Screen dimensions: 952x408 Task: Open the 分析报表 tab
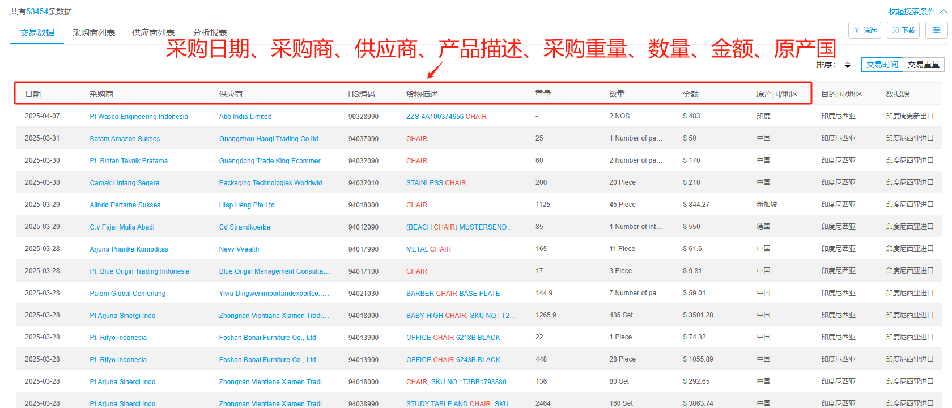pos(210,33)
